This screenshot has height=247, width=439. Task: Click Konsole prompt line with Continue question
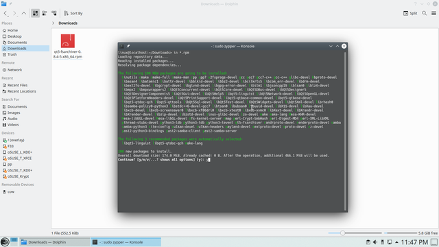coord(164,160)
